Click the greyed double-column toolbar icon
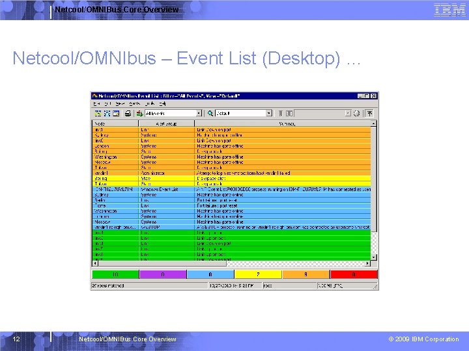Viewport: 469px width, 351px height. click(x=289, y=113)
